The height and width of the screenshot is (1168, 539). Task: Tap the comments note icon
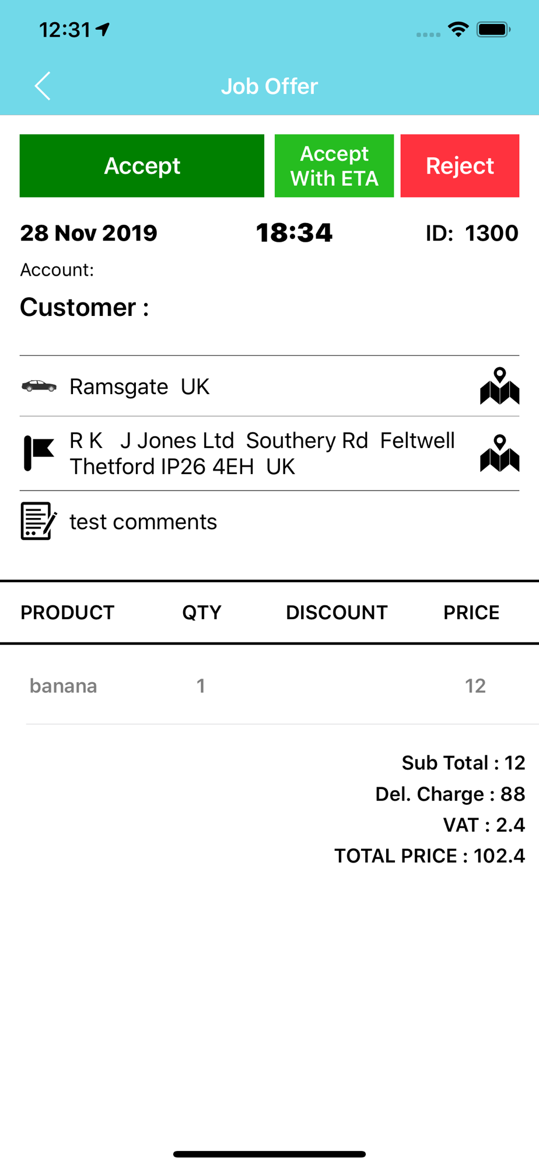click(39, 521)
